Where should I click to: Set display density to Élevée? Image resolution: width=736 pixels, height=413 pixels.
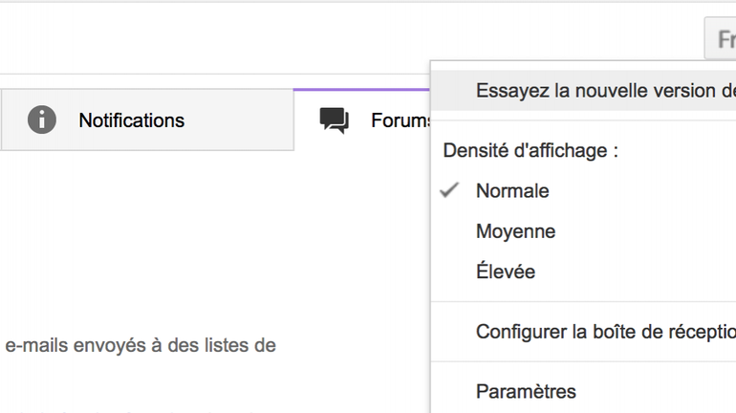tap(506, 272)
